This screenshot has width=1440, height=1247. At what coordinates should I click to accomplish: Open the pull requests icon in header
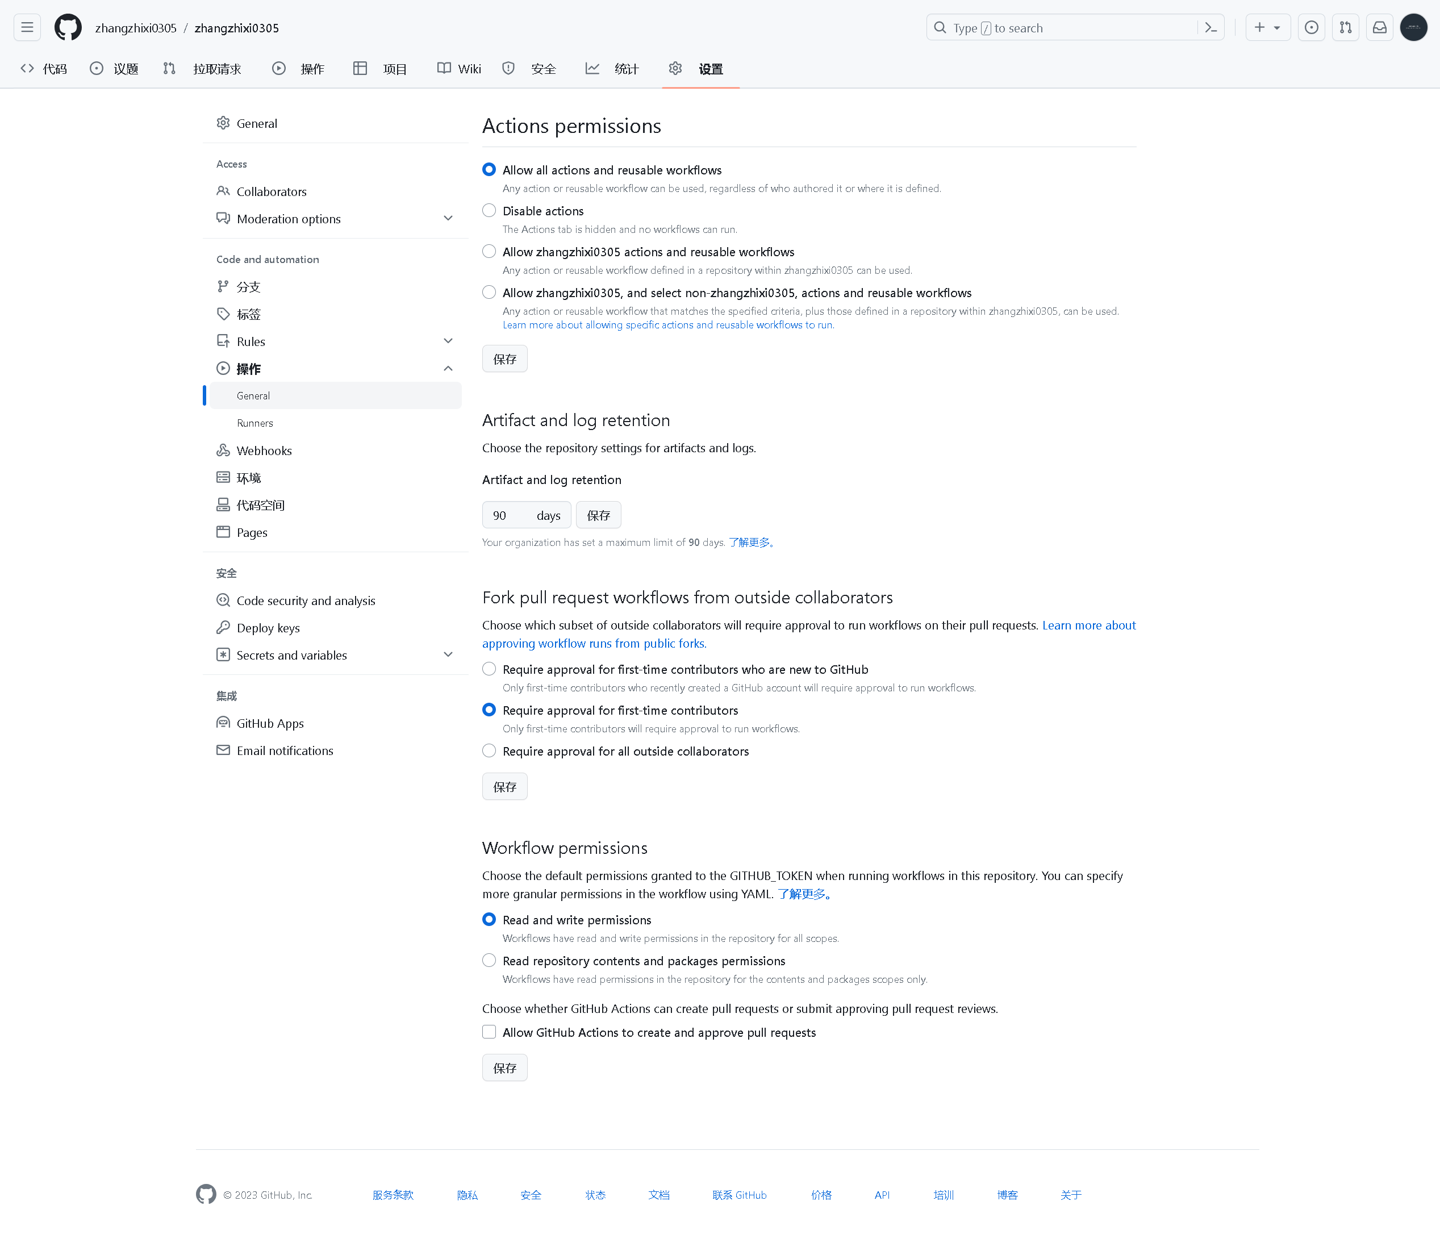pos(1345,28)
